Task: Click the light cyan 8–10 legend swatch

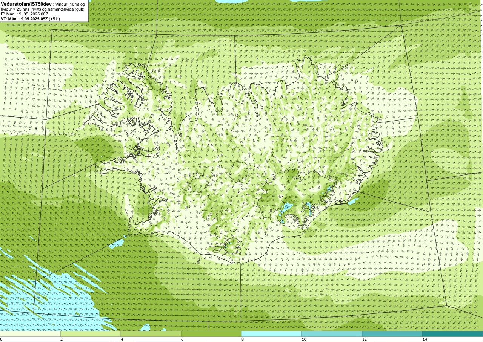Action: point(272,334)
